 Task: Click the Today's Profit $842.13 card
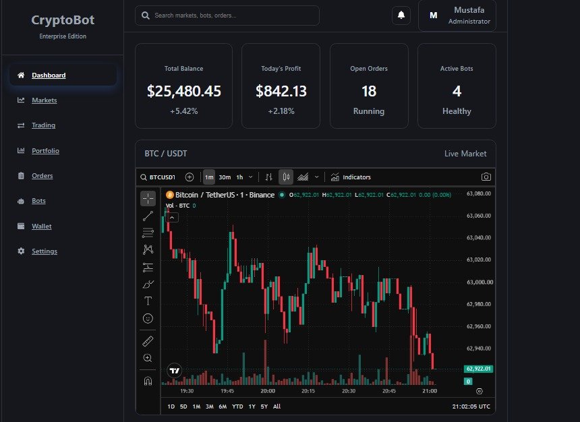(x=281, y=86)
